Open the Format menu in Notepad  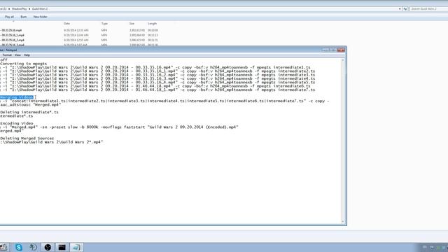pyautogui.click(x=7, y=55)
